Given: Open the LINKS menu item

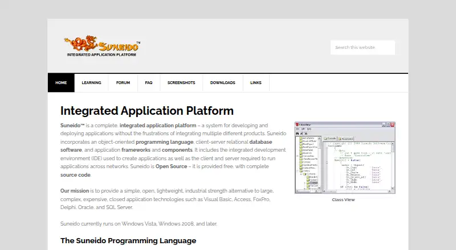Looking at the screenshot, I should click(256, 83).
